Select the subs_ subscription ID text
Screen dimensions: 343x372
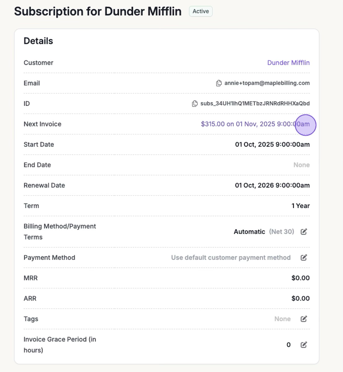(x=255, y=104)
